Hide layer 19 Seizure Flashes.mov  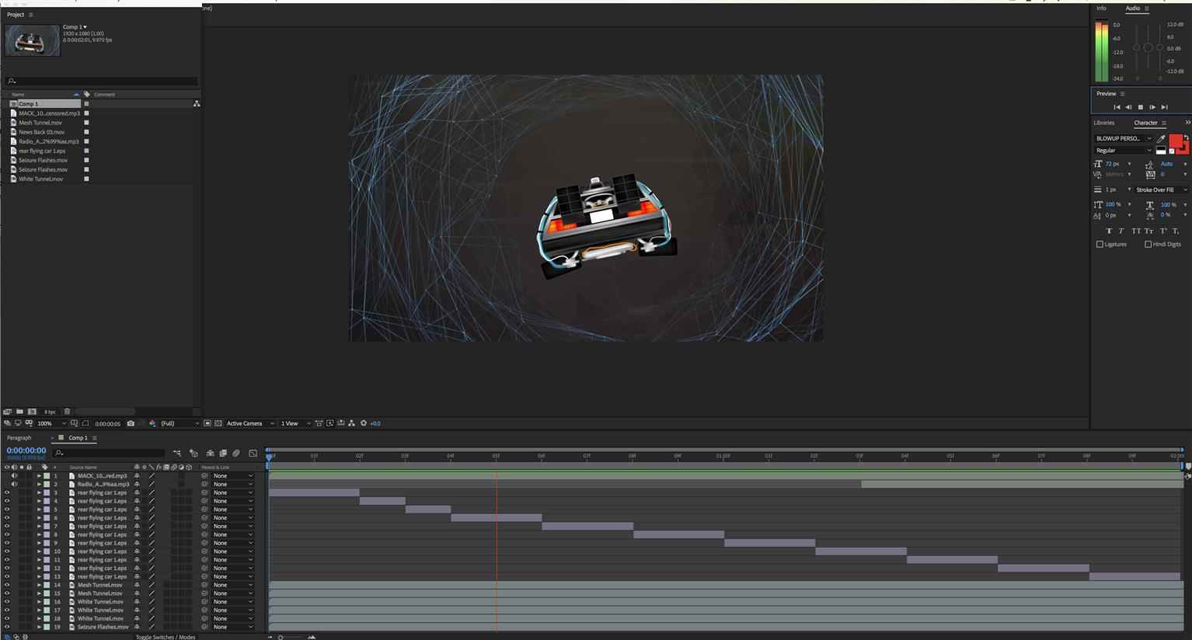pyautogui.click(x=7, y=627)
